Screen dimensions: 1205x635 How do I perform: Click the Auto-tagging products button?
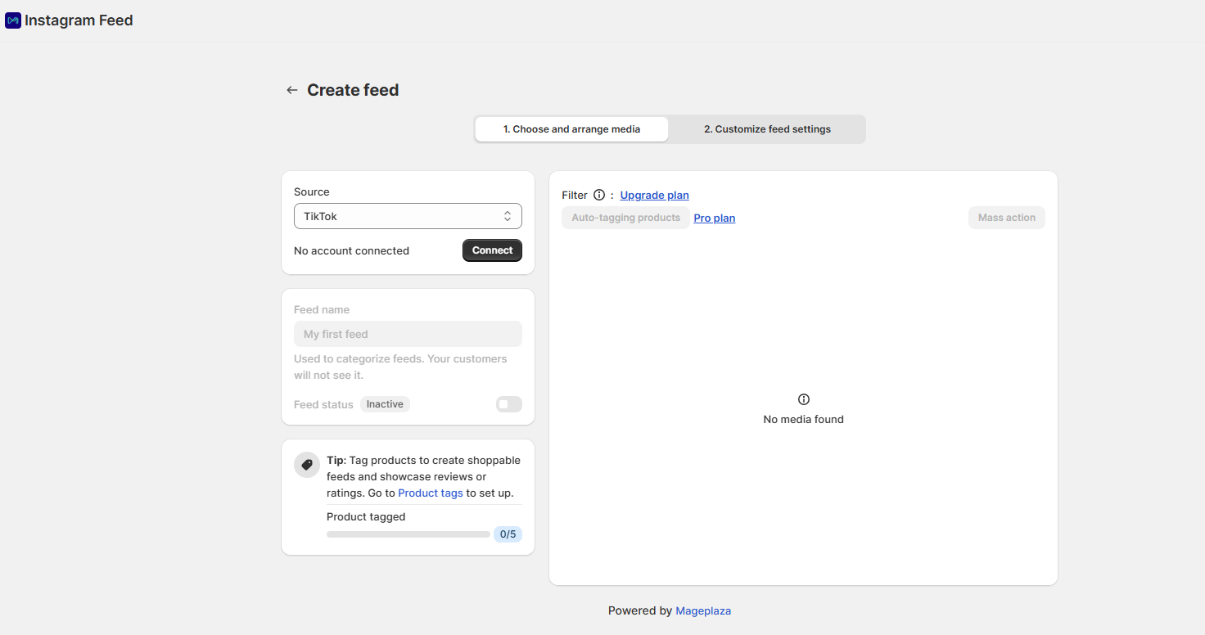click(625, 218)
